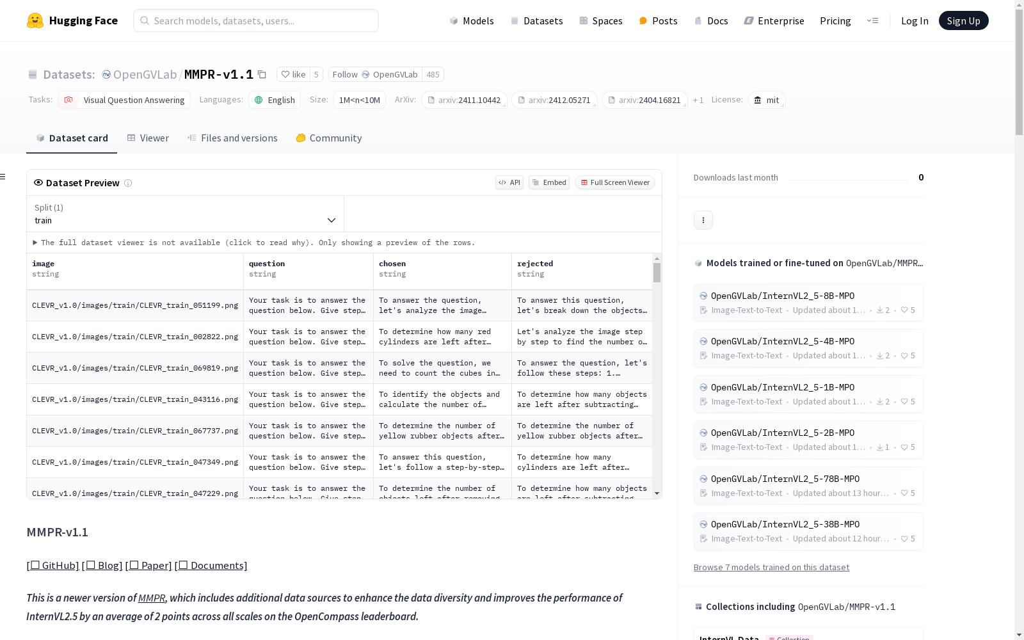
Task: Copy dataset name with the copy icon
Action: click(x=262, y=74)
